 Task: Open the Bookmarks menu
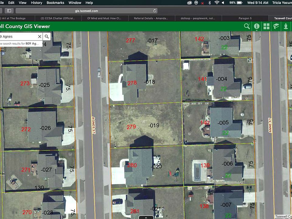click(x=55, y=3)
